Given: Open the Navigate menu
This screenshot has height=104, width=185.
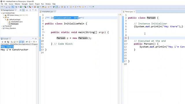Looking at the screenshot, I should click(x=25, y=4).
